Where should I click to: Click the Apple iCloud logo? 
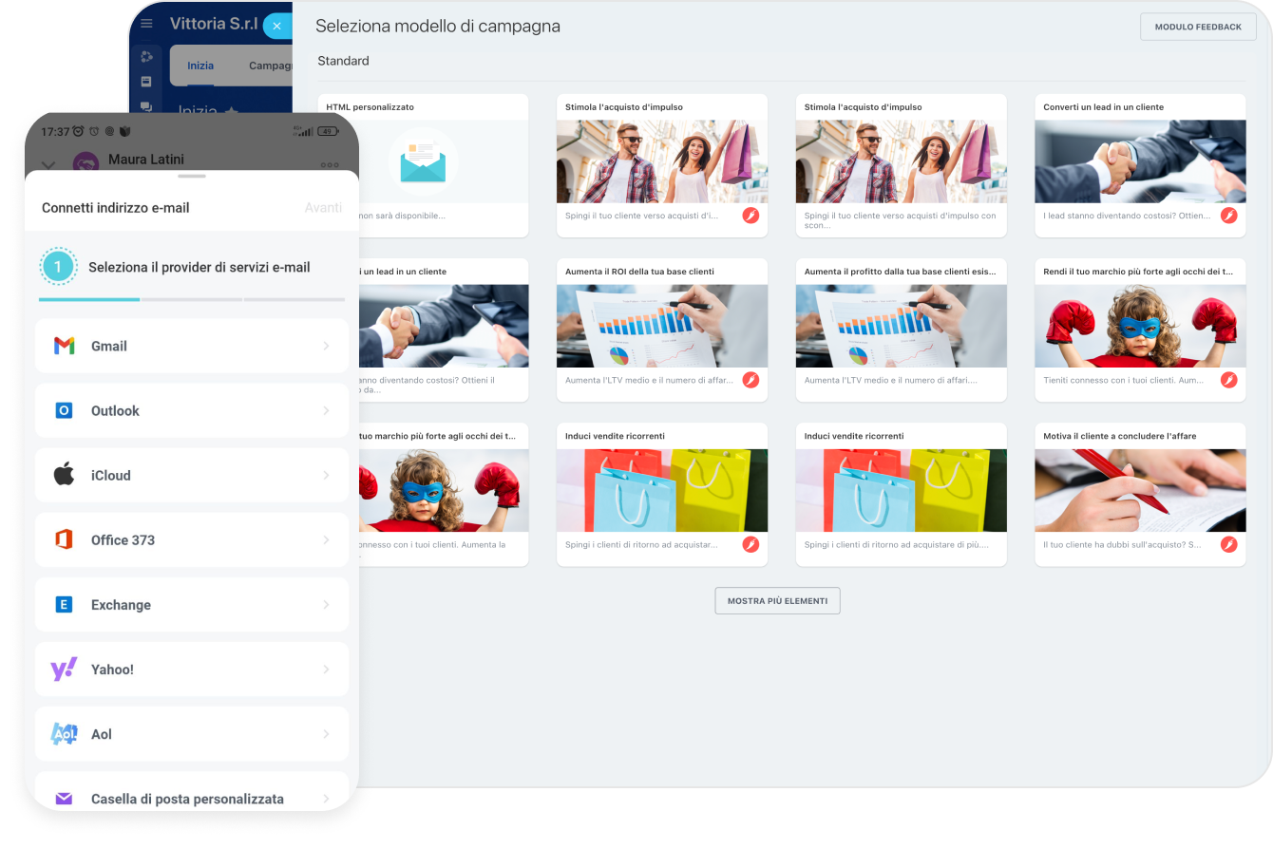click(64, 475)
